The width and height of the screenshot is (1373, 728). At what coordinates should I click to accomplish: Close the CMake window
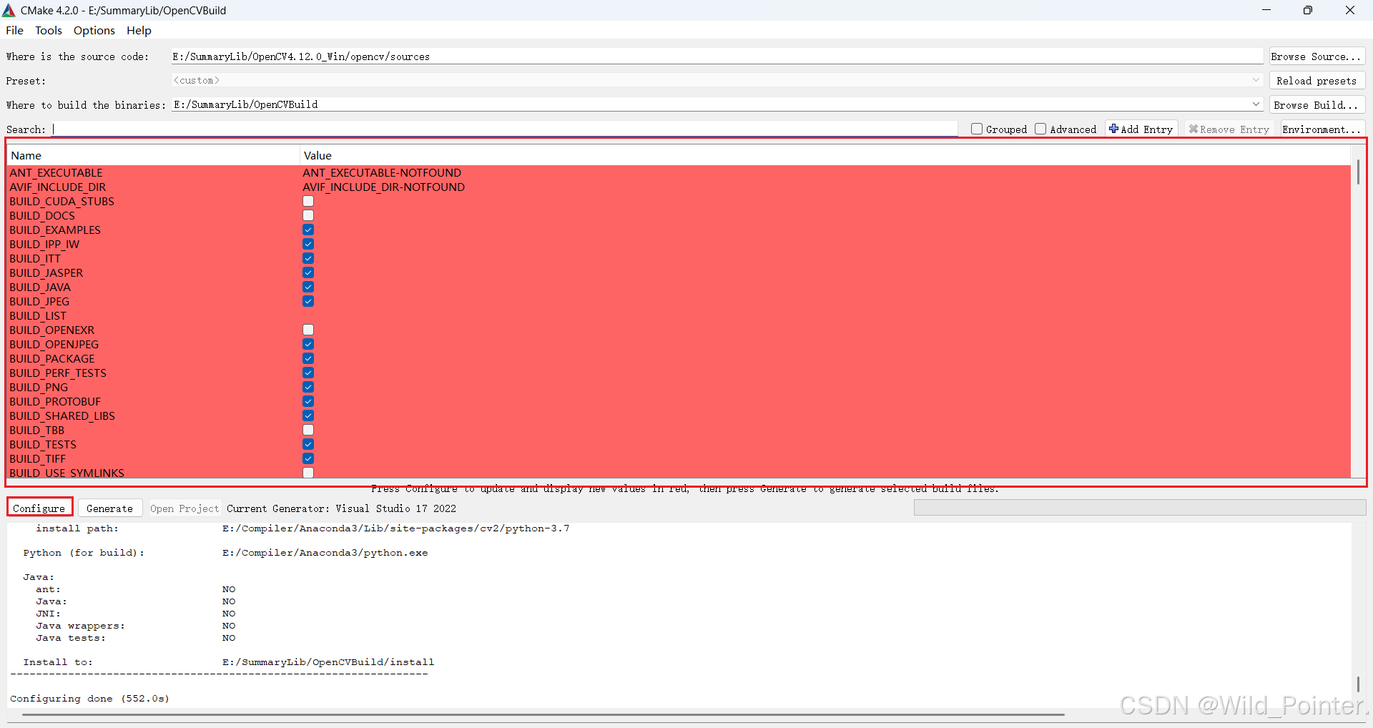coord(1350,10)
